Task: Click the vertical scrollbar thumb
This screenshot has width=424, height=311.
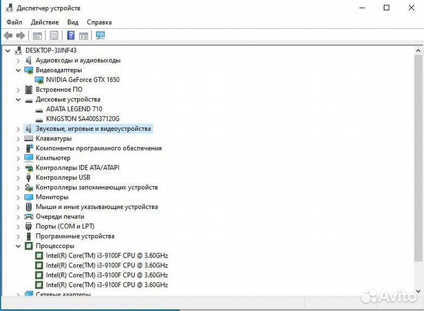Action: click(x=418, y=158)
